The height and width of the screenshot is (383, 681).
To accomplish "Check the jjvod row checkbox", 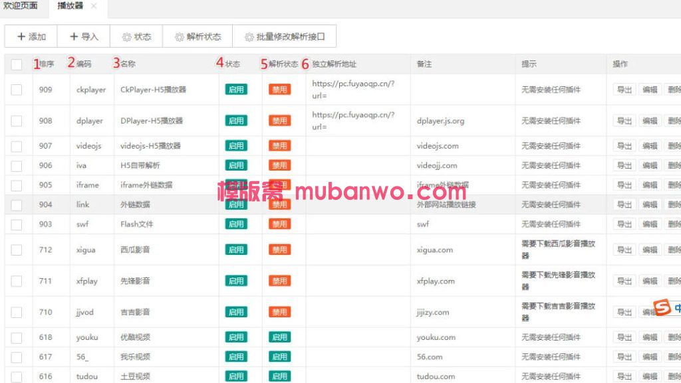I will (x=17, y=313).
